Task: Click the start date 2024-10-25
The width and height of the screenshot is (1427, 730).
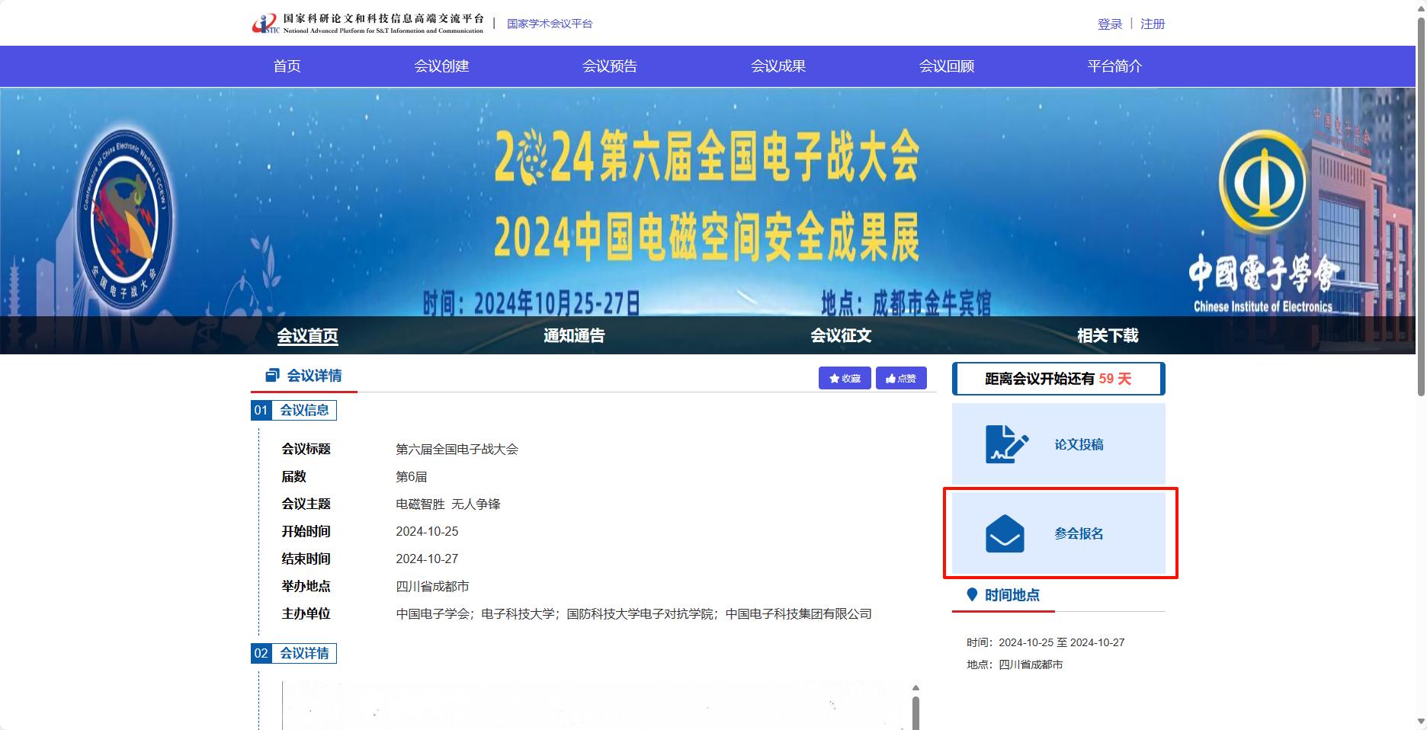Action: 427,531
